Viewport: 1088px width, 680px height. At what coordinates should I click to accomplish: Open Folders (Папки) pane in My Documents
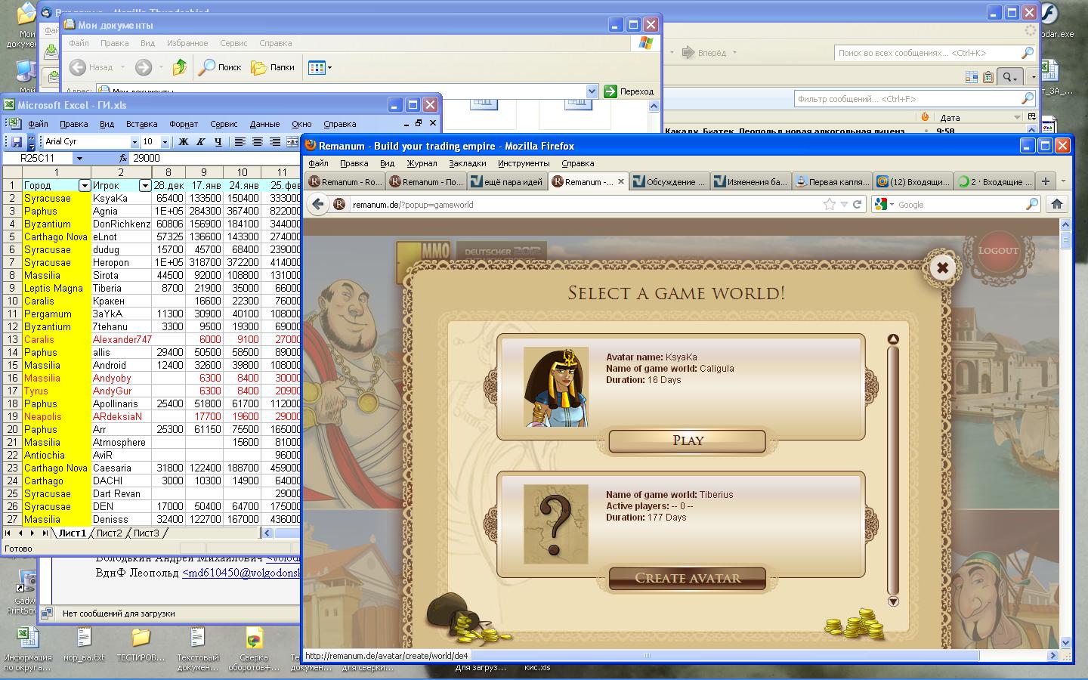(273, 67)
